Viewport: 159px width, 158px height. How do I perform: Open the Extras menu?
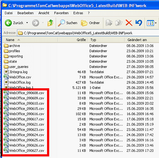(x=78, y=13)
